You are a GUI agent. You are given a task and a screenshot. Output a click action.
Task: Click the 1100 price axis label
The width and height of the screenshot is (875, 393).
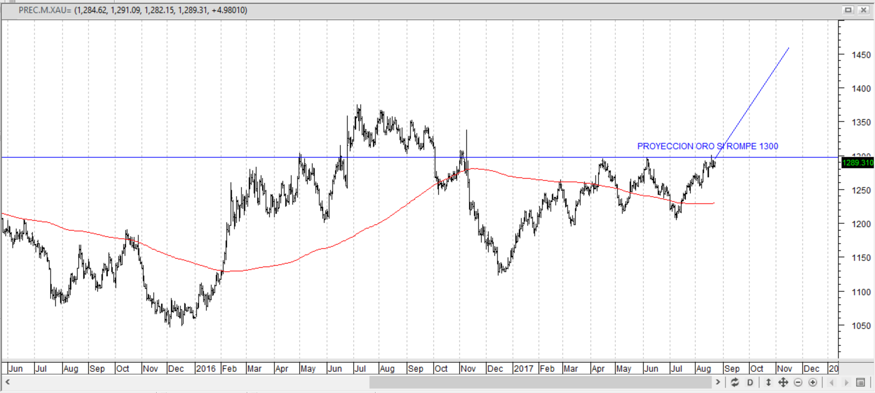pyautogui.click(x=861, y=292)
